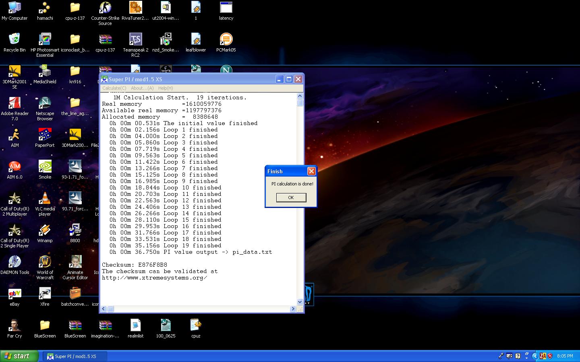Select the iconoclast_b folder icon
The image size is (580, 362).
(x=75, y=43)
